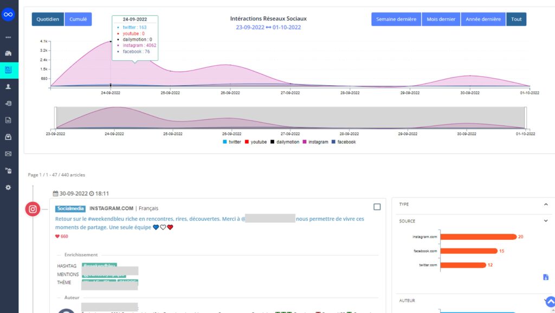Select the Quotidien view tab
The height and width of the screenshot is (313, 555).
(48, 20)
